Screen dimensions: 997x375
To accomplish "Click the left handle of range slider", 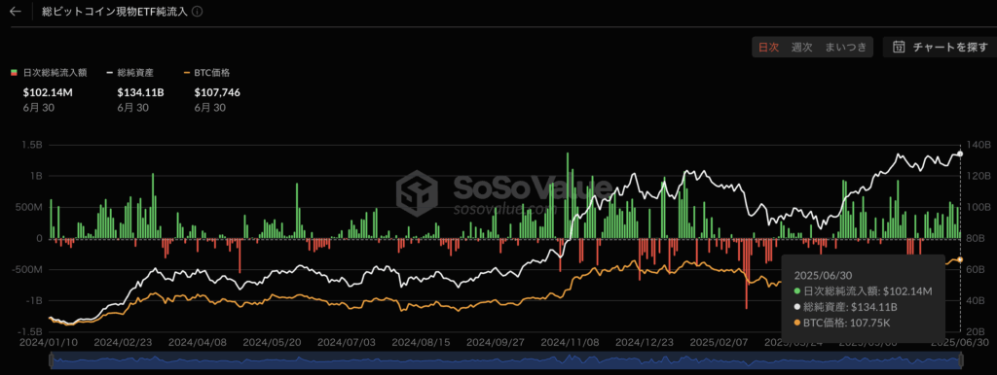I will click(52, 360).
